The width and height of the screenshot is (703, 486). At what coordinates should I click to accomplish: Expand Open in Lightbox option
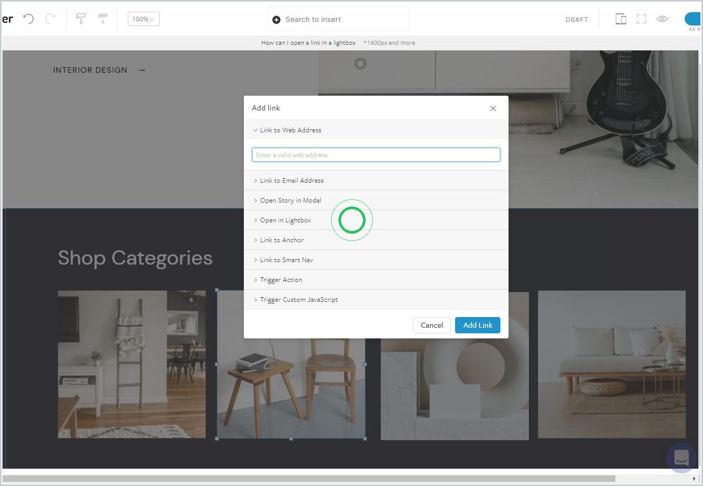[x=376, y=220]
